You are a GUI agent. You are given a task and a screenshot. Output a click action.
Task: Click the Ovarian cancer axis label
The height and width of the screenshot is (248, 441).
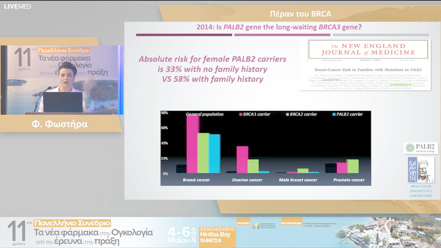(247, 180)
